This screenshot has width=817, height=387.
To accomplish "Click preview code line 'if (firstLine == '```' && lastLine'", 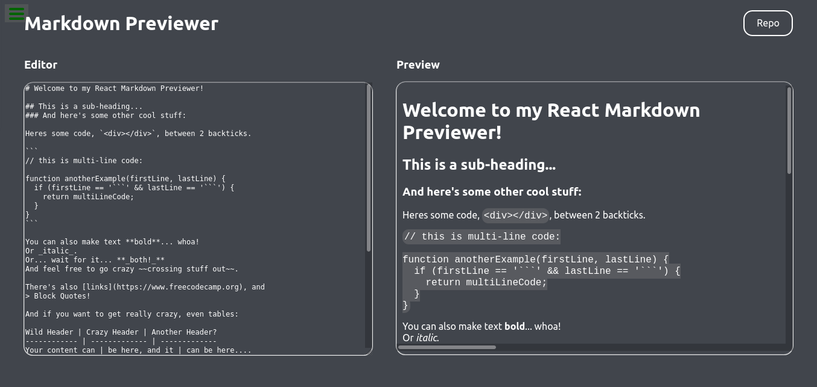I will 547,271.
